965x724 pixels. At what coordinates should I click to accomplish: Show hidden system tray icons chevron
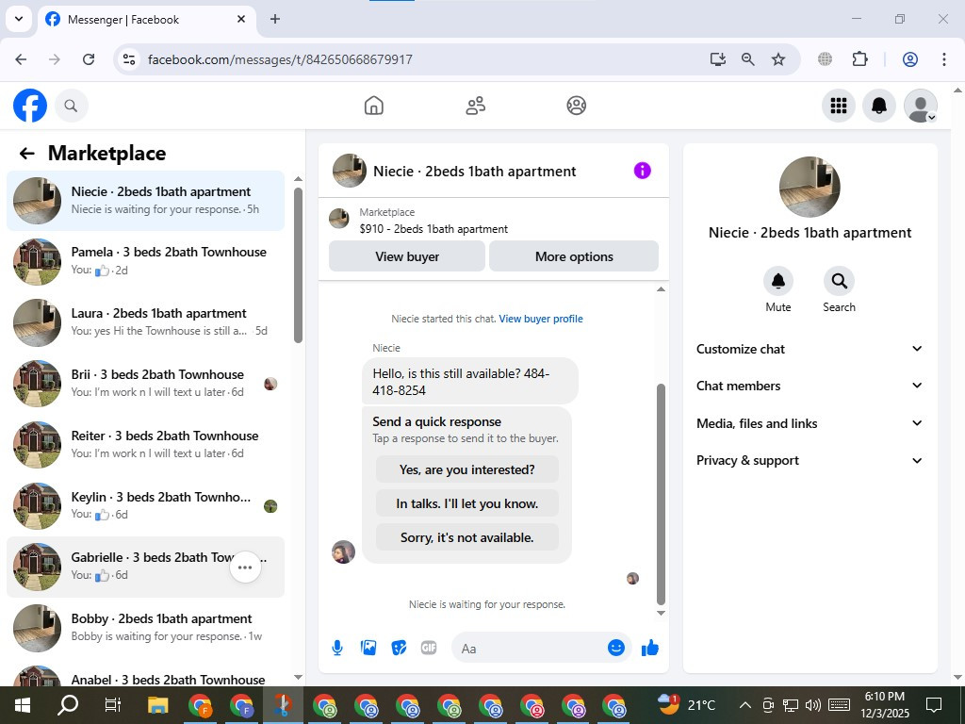coord(744,705)
